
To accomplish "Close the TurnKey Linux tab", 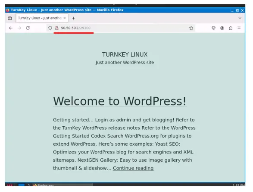I will (65, 18).
